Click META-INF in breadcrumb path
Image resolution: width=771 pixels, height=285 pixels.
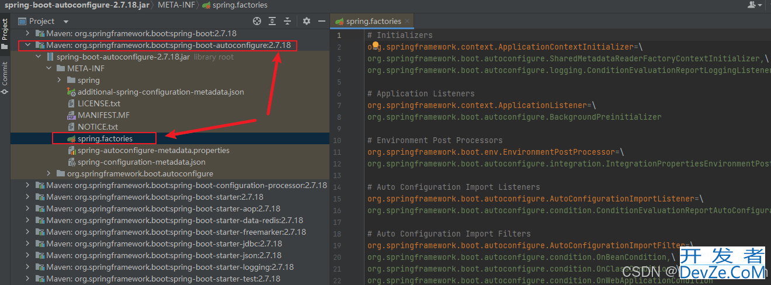pos(176,5)
